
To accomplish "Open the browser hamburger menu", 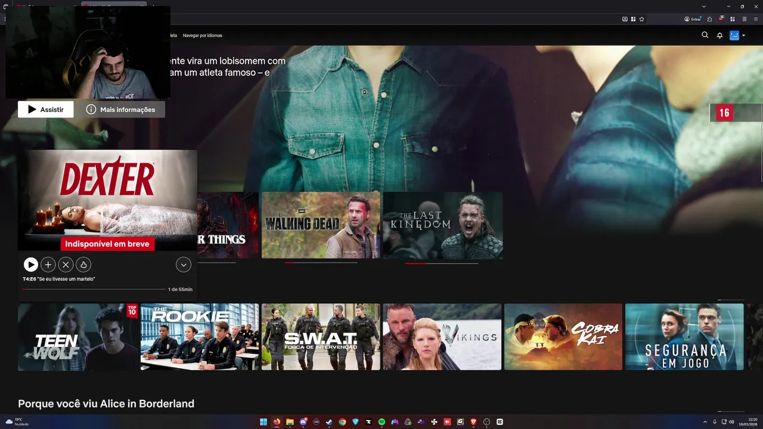I will pos(756,19).
